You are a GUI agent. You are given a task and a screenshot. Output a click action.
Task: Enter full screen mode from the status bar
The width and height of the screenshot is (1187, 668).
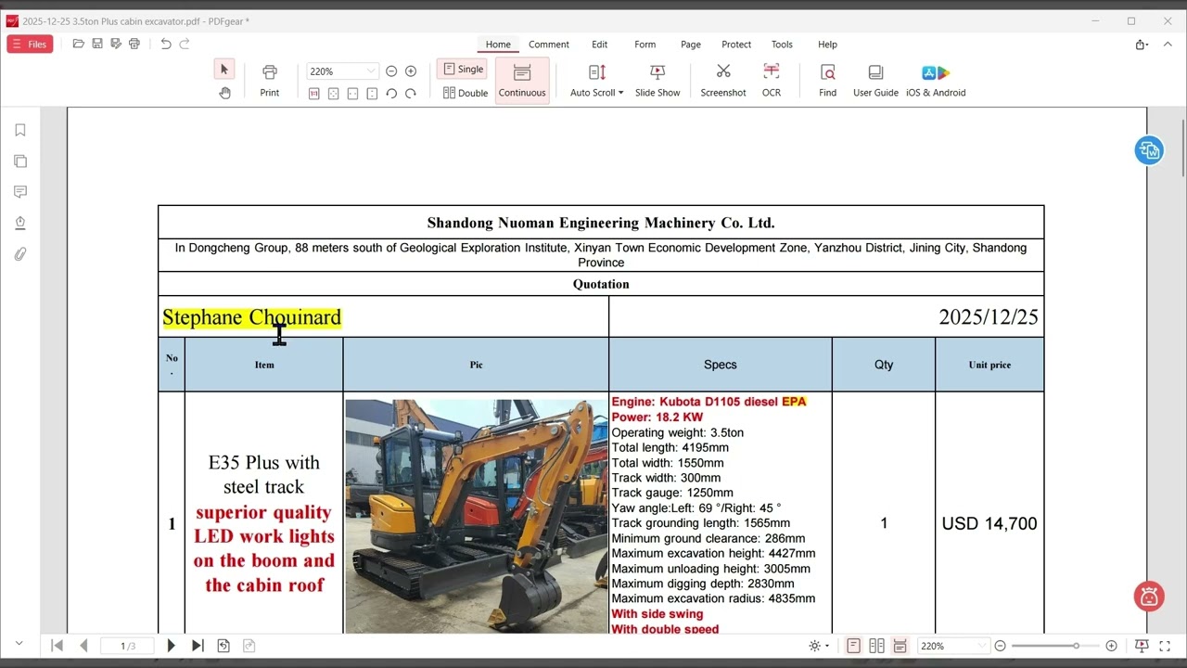[x=1165, y=646]
